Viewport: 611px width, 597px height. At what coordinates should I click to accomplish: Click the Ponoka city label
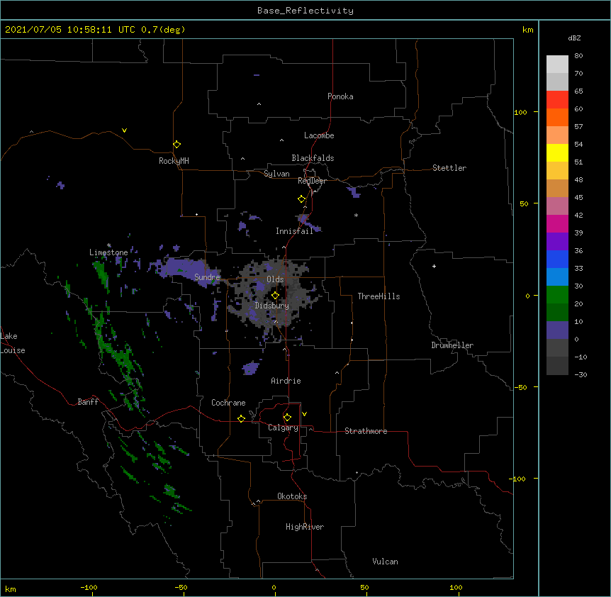tap(340, 96)
